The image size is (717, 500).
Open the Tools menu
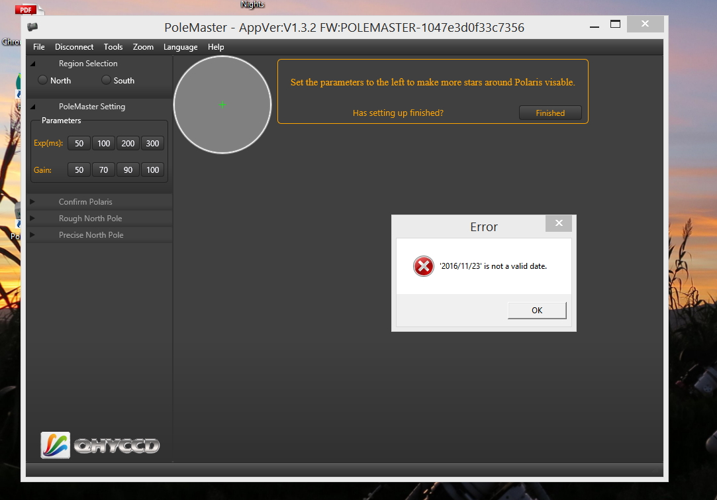pyautogui.click(x=113, y=46)
